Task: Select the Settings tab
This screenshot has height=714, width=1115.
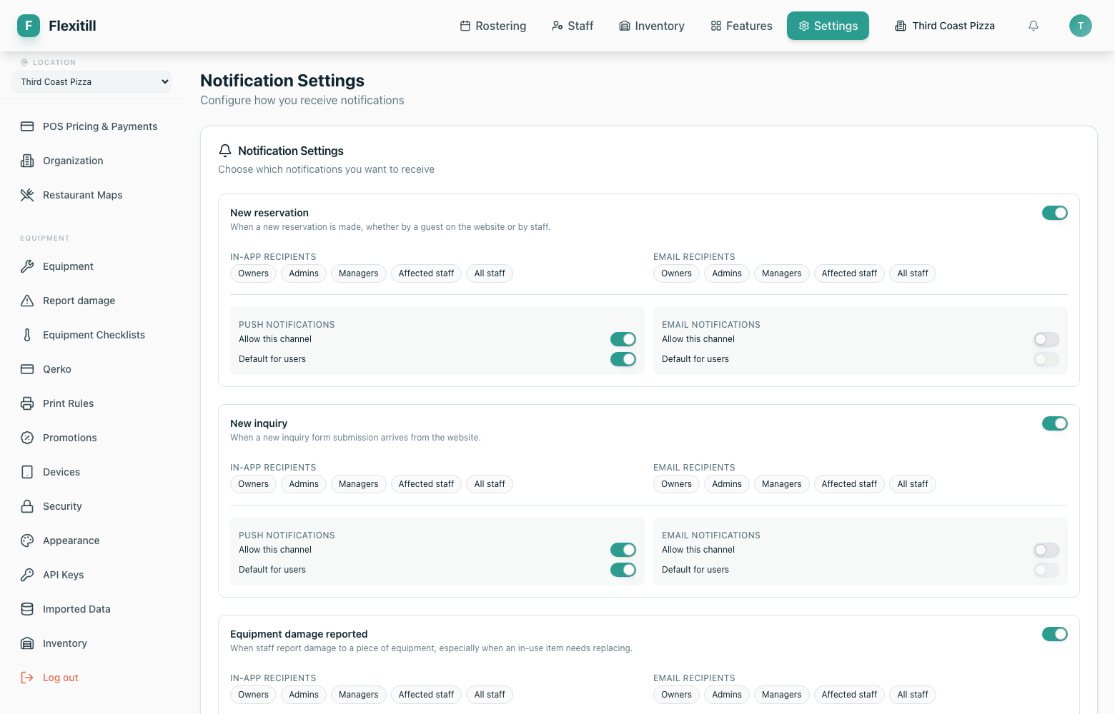Action: [828, 26]
